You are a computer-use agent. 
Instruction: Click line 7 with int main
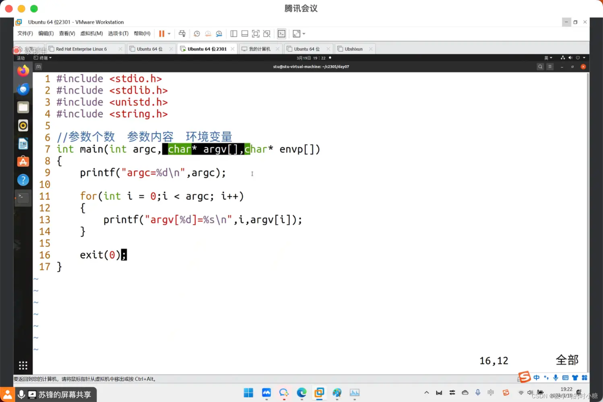188,149
